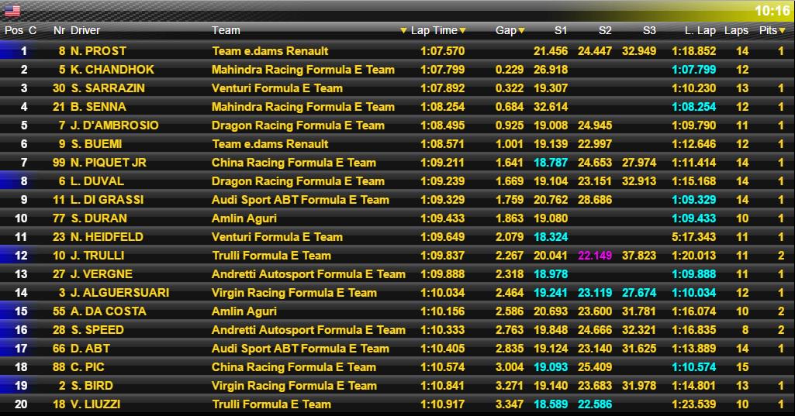
Task: Select driver L. DI GRASSI
Action: click(x=107, y=200)
